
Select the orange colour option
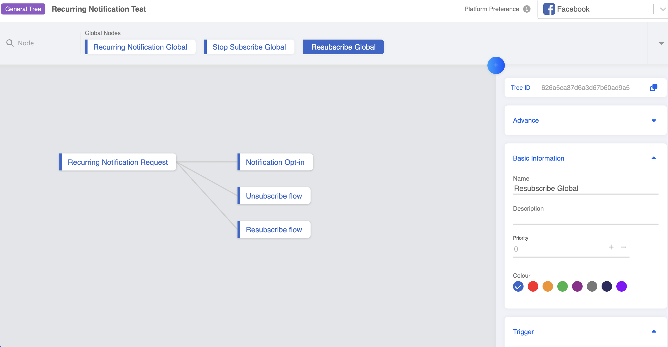pos(548,286)
